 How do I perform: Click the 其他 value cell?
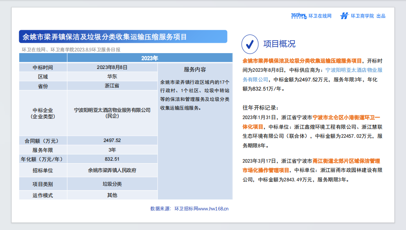tap(112, 196)
